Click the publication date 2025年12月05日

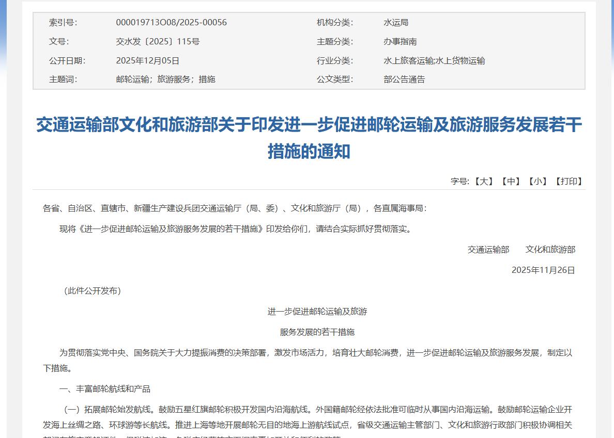(x=148, y=60)
